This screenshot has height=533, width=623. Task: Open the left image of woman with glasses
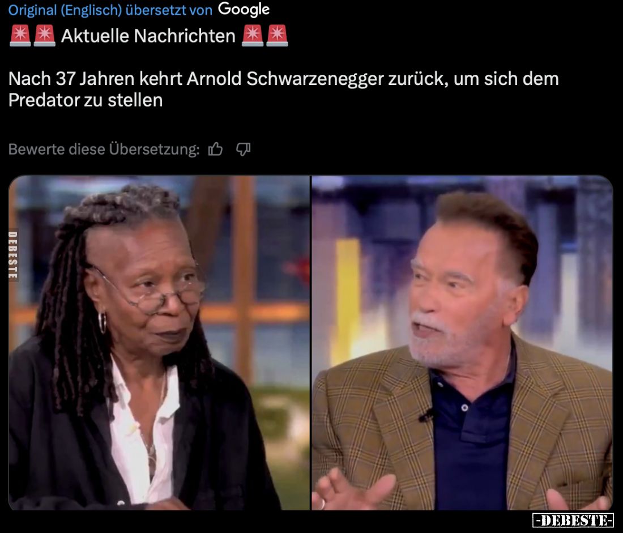[159, 343]
